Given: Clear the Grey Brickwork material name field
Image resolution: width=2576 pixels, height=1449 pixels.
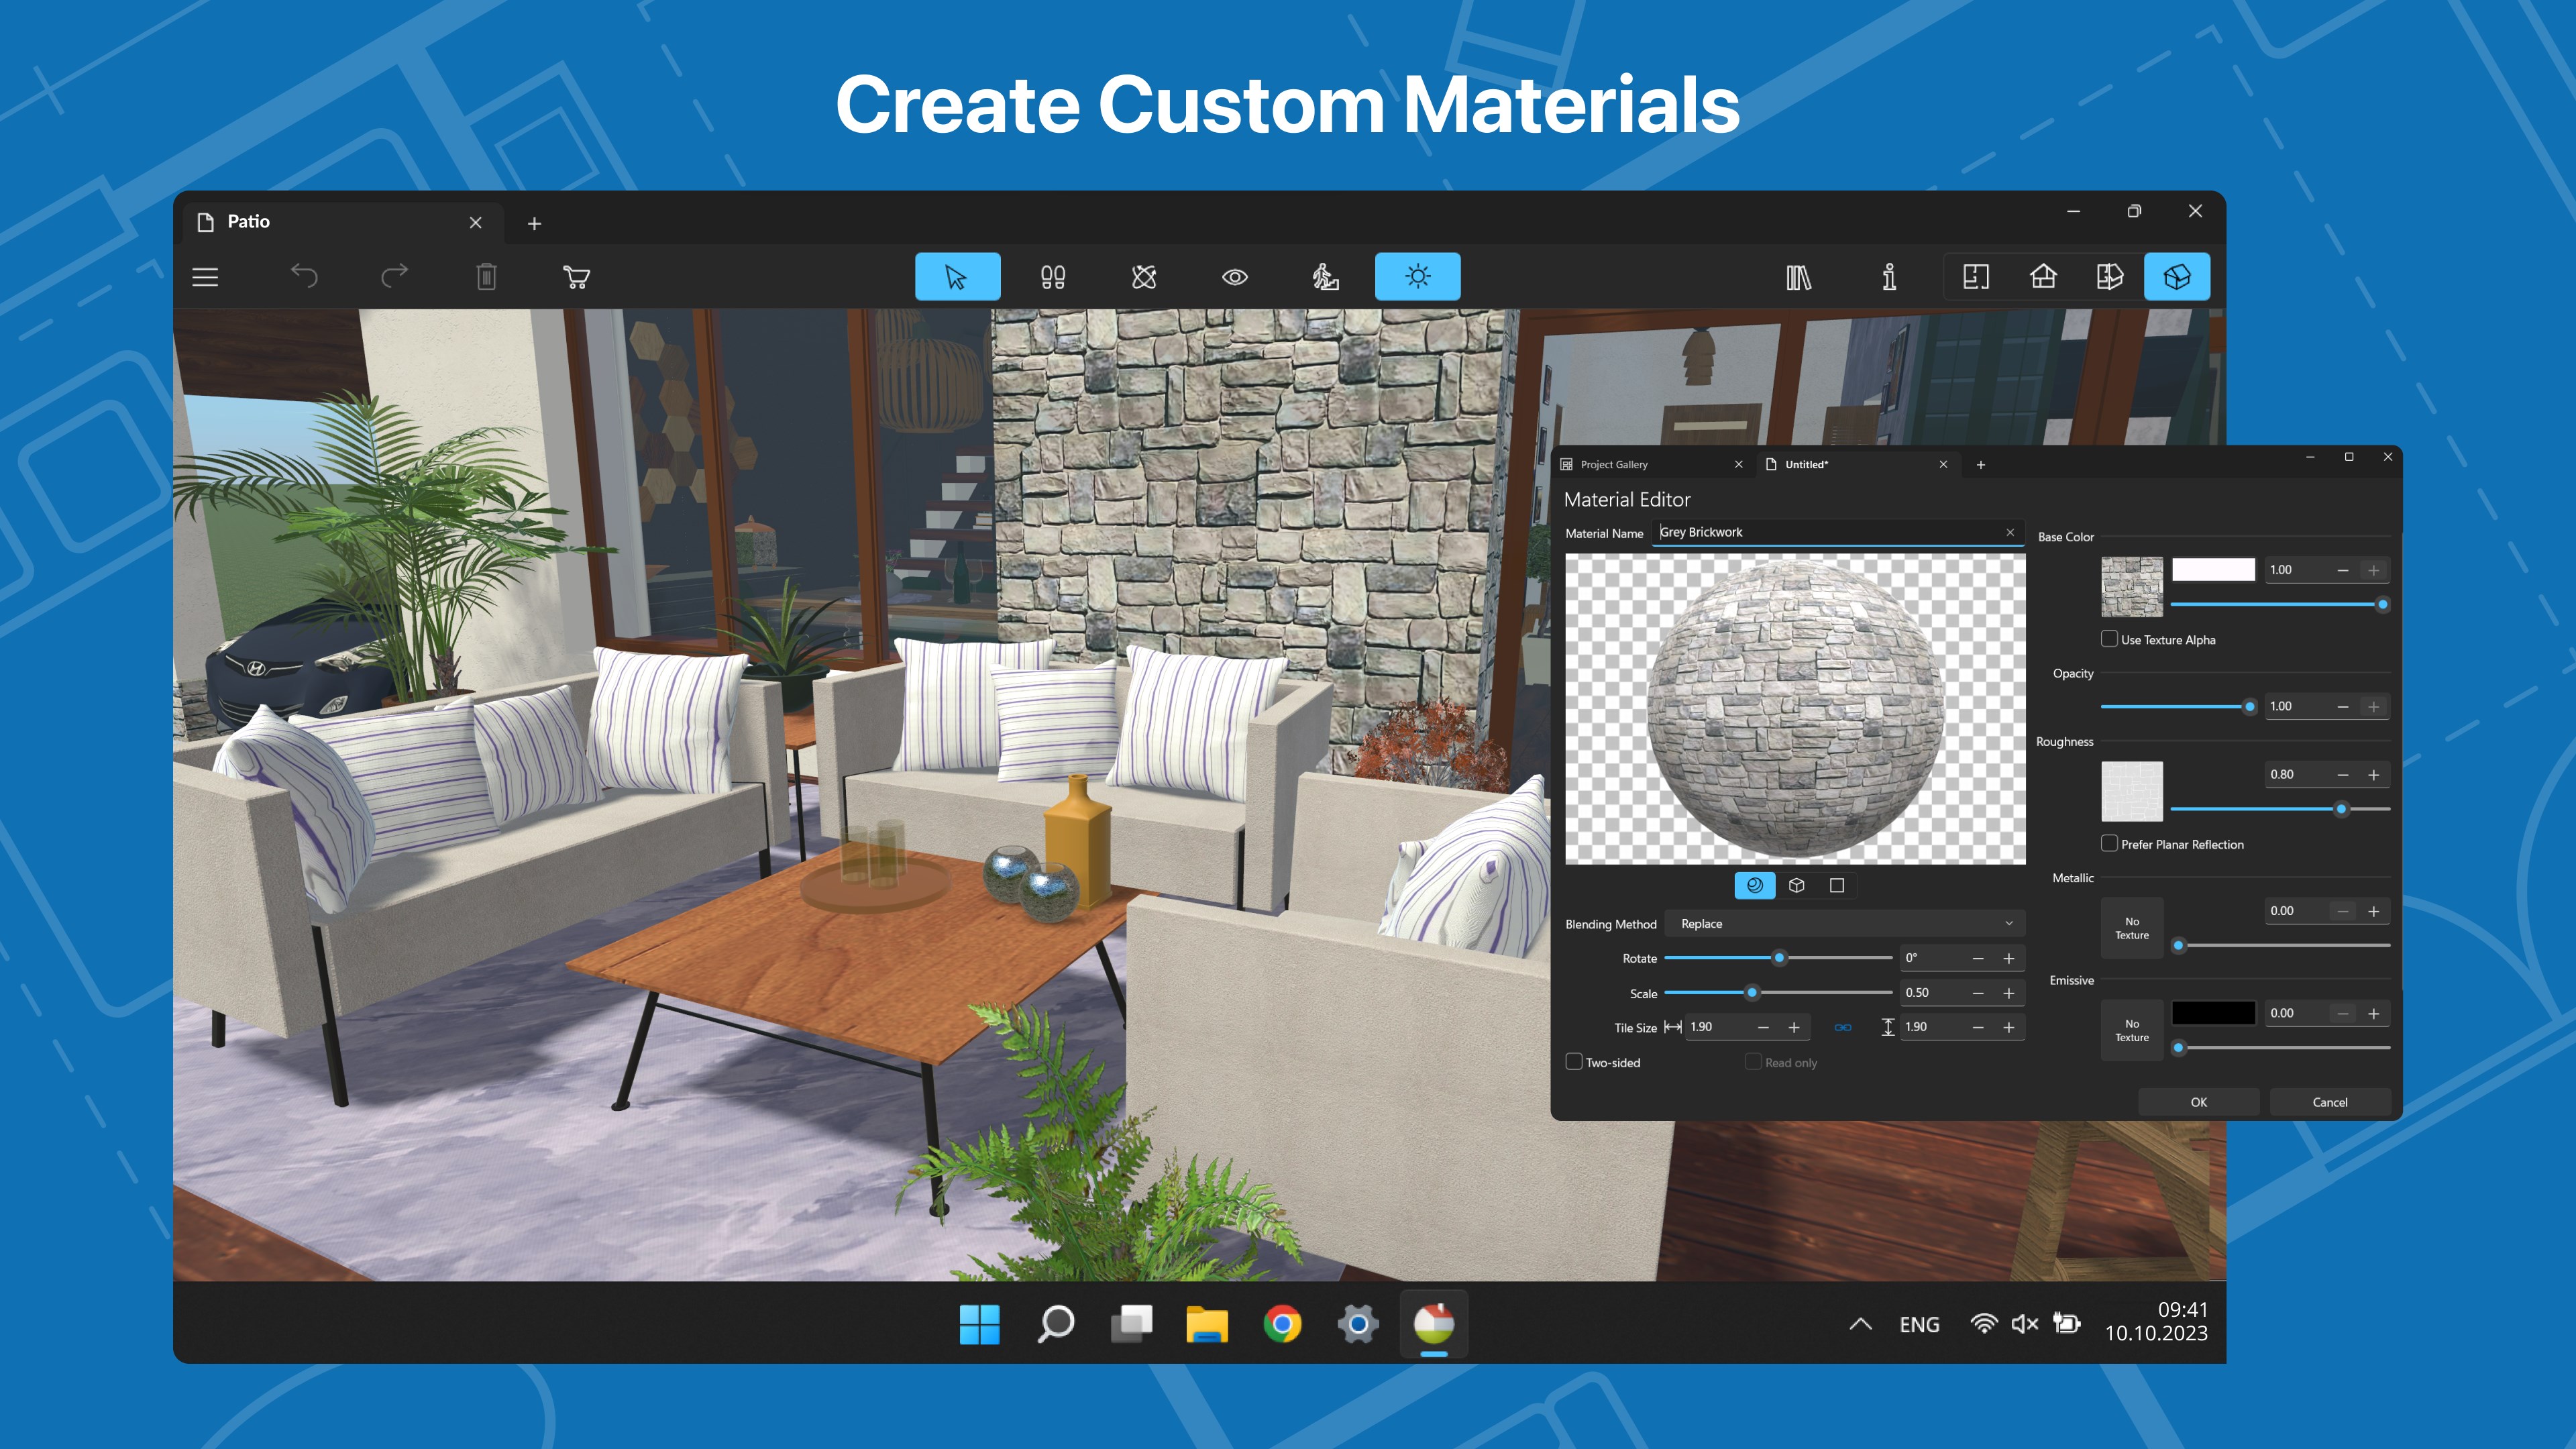Looking at the screenshot, I should coord(2010,532).
